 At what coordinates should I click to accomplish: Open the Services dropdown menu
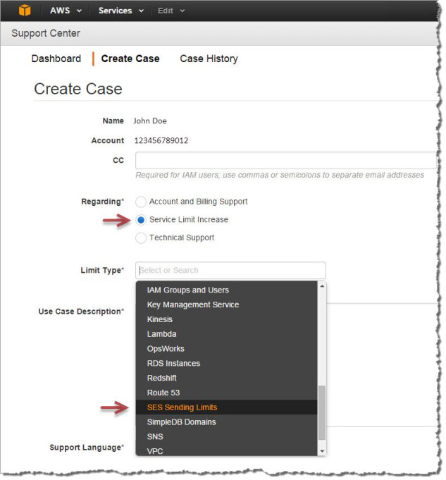121,11
